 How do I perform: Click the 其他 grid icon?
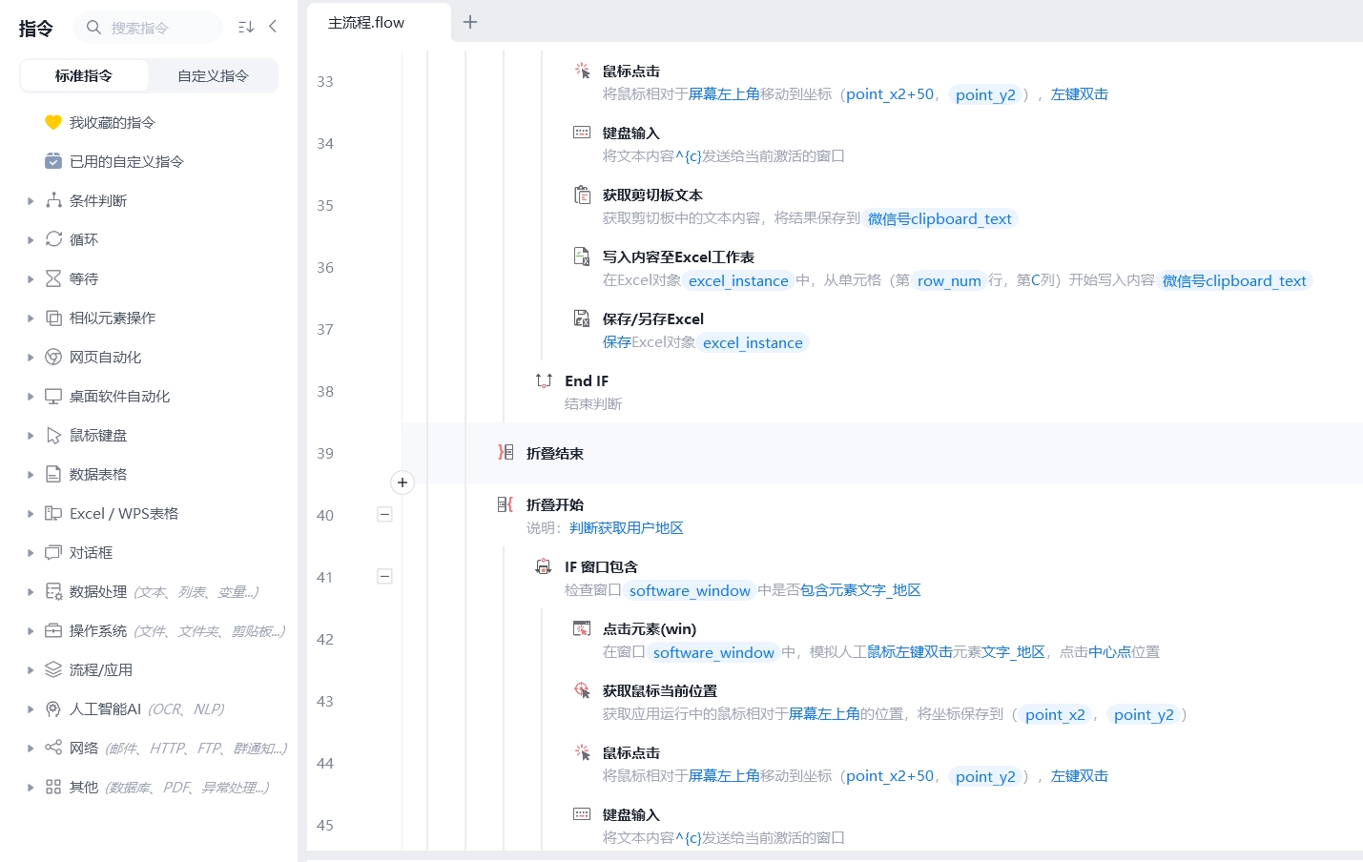pyautogui.click(x=53, y=787)
